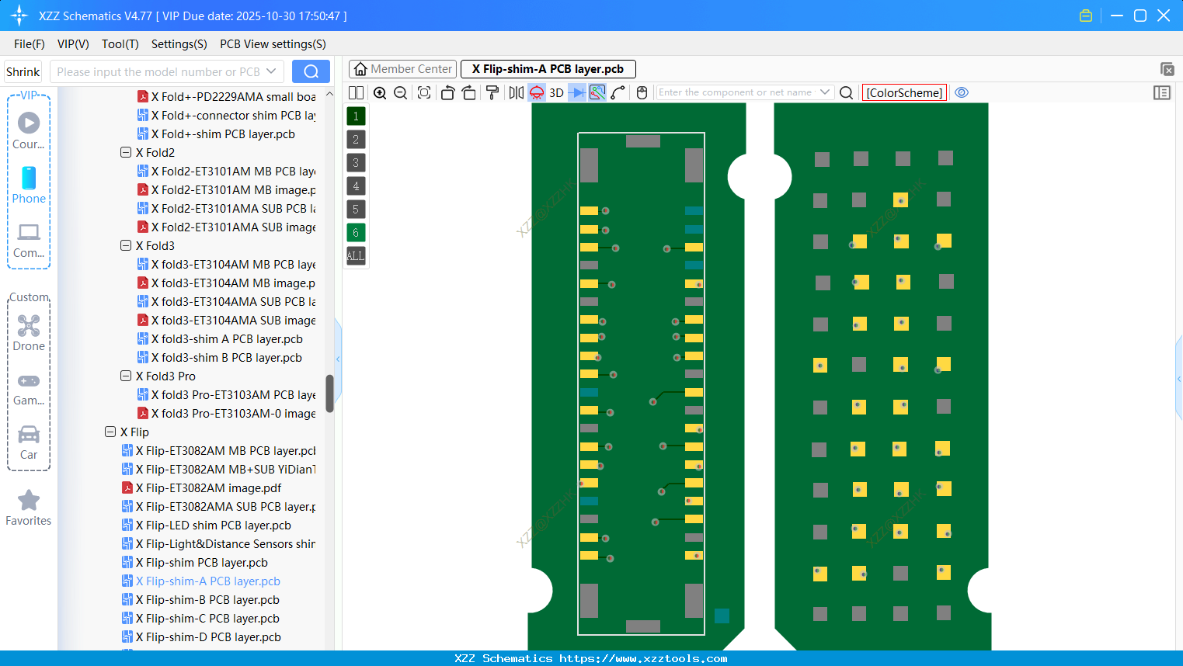The image size is (1183, 666).
Task: Click the fit-to-screen toolbar icon
Action: (424, 92)
